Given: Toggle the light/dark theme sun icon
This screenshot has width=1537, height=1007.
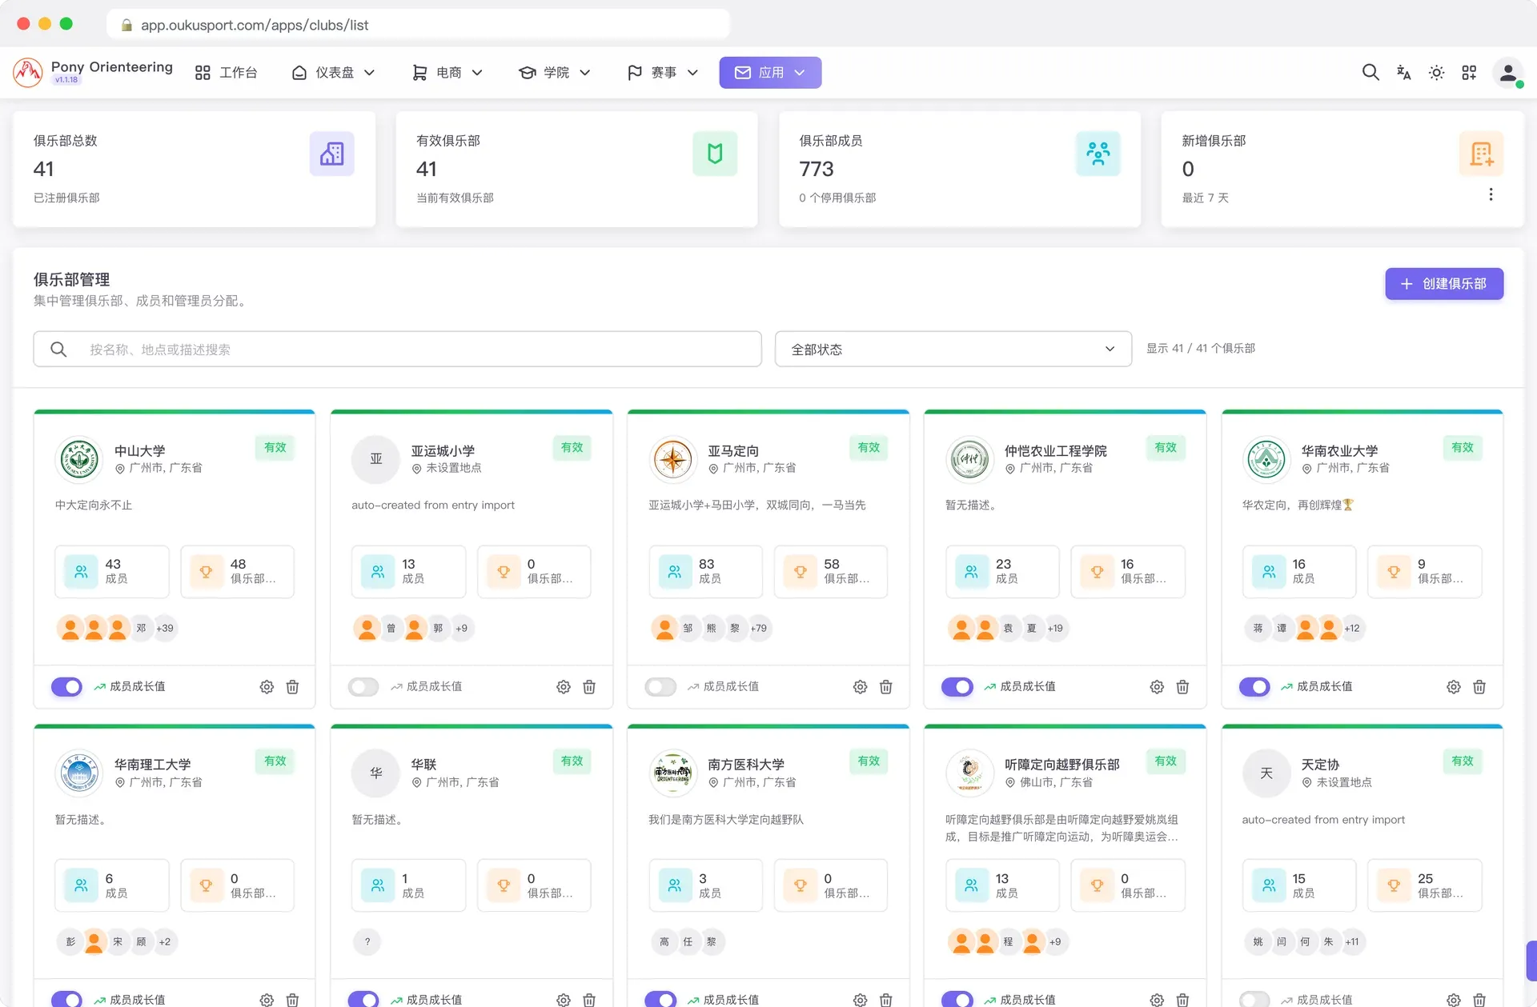Looking at the screenshot, I should point(1436,73).
